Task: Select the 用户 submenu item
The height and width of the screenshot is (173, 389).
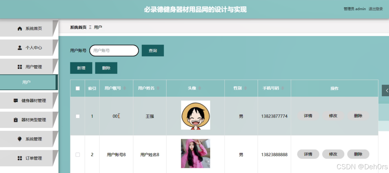Action: (x=28, y=82)
